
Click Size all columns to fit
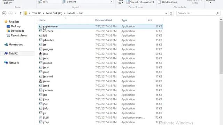pyautogui.click(x=140, y=2)
